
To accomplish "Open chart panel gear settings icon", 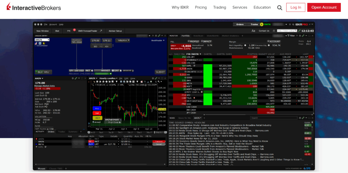I will click(x=153, y=78).
